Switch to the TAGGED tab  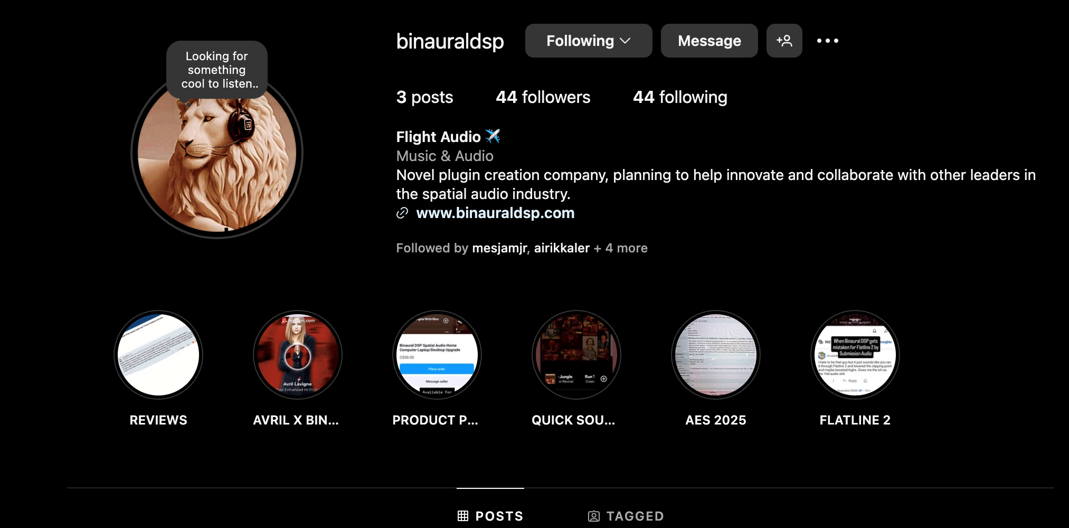[x=626, y=516]
